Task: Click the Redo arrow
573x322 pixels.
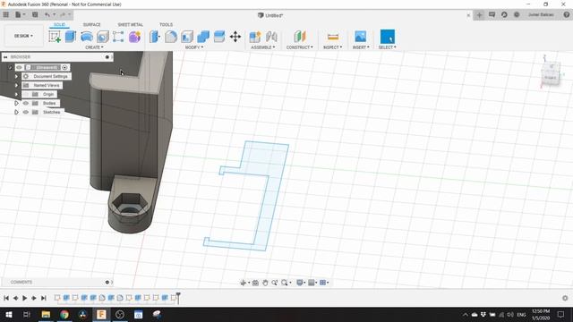Action: coord(63,14)
